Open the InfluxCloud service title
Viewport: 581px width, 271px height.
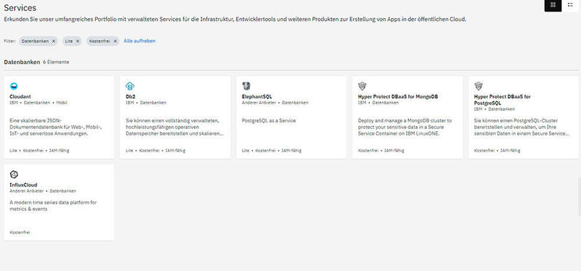23,185
